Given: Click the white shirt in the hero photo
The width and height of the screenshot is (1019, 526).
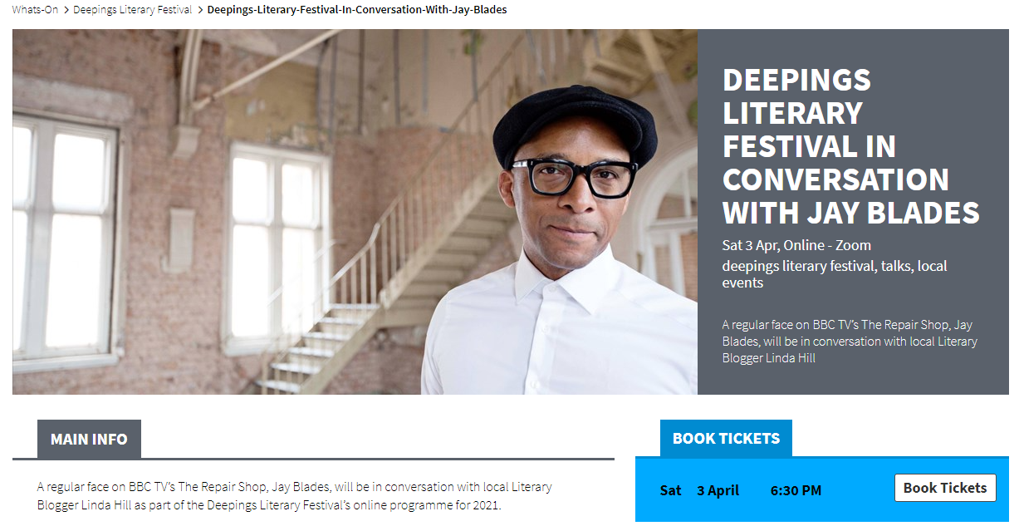Looking at the screenshot, I should tap(565, 332).
